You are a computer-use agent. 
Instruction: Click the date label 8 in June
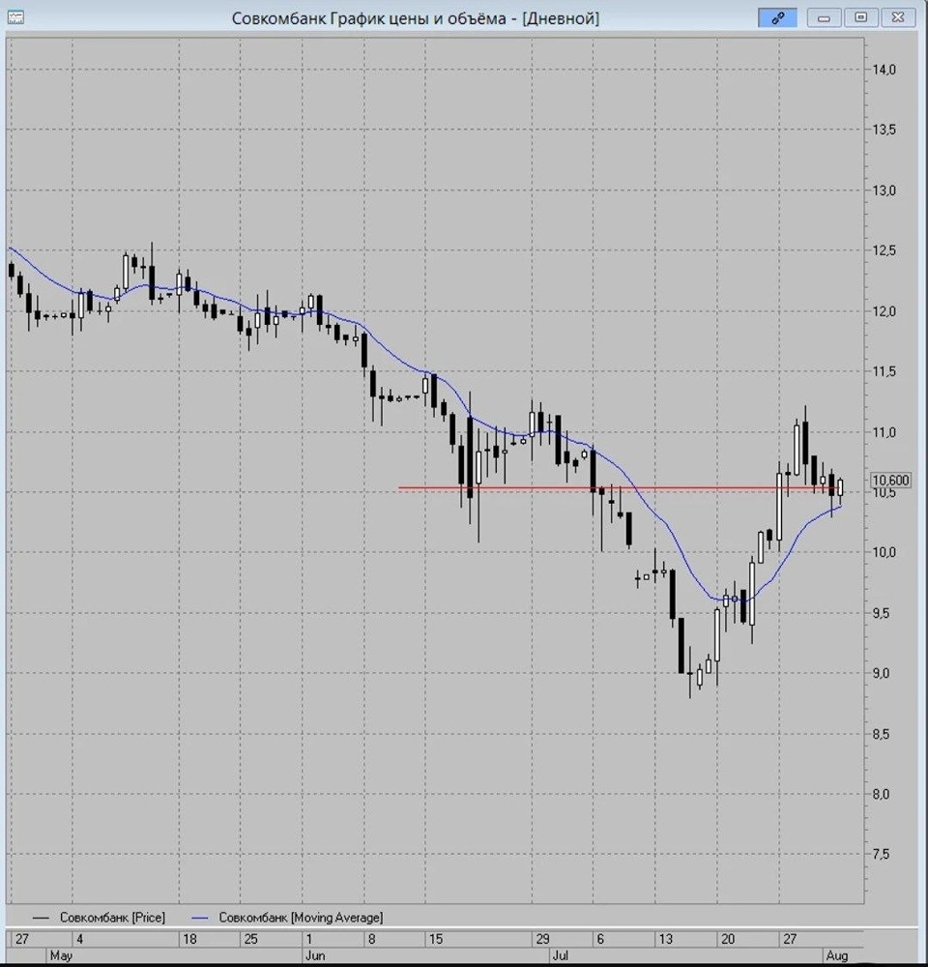pyautogui.click(x=371, y=939)
